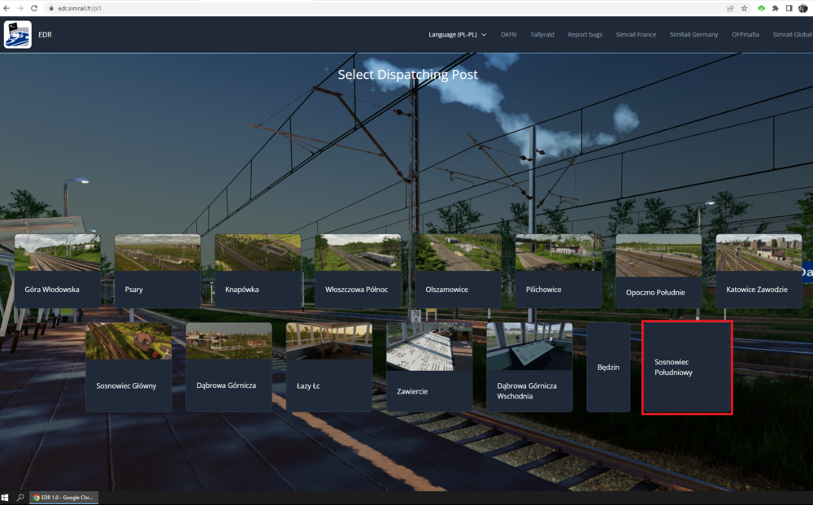Bookmark this page with the star icon
The image size is (813, 505).
point(744,7)
